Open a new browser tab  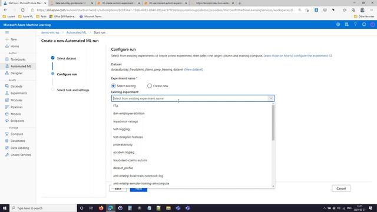pos(240,3)
